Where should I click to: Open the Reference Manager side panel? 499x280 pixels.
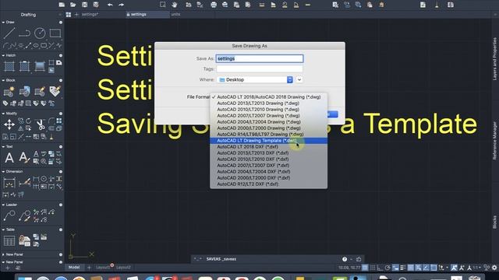click(494, 140)
